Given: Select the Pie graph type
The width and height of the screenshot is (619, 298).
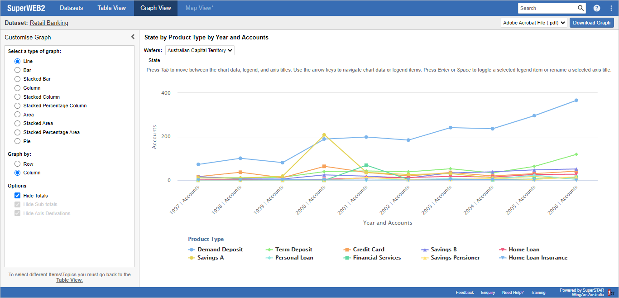Looking at the screenshot, I should point(17,141).
